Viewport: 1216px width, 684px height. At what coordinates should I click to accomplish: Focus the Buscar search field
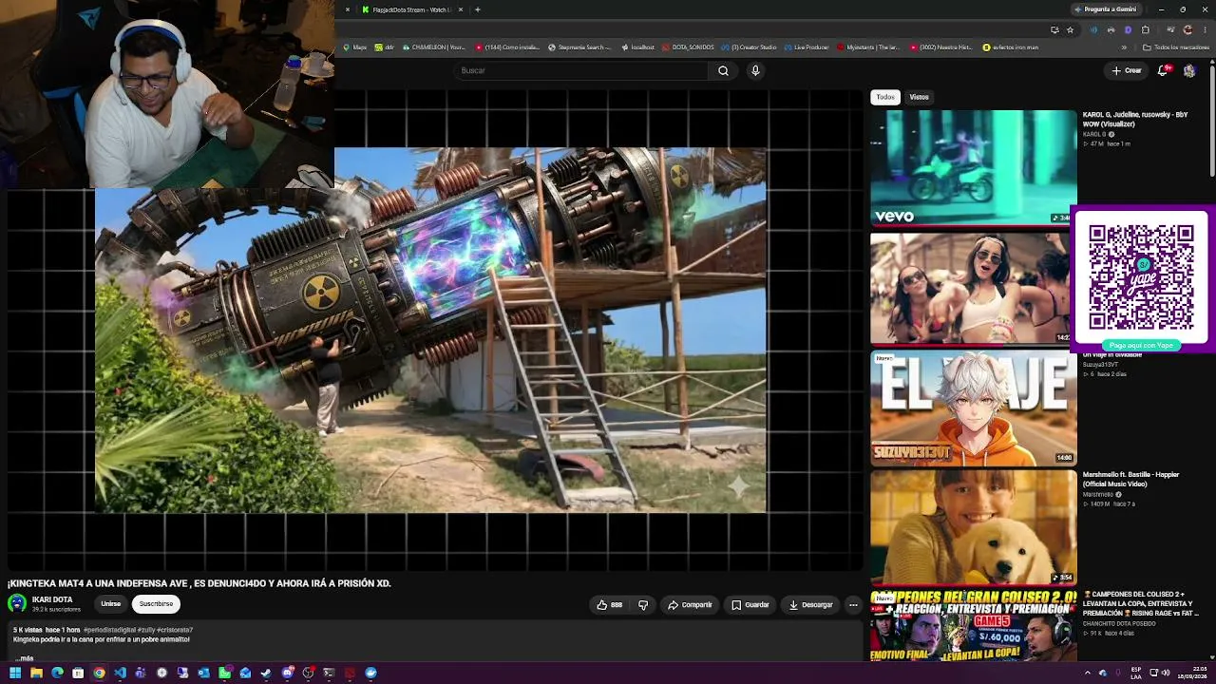[x=581, y=70]
